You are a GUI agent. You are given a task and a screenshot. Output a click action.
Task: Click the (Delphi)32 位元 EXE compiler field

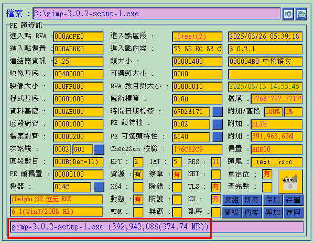coord(56,200)
